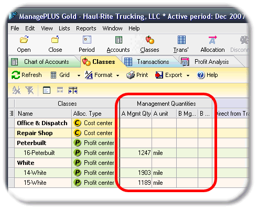Click the Management Quantities group header
The height and width of the screenshot is (211, 258).
(x=166, y=104)
